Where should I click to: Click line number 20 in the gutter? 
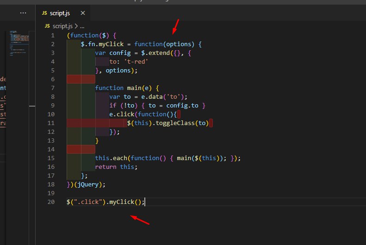pyautogui.click(x=51, y=202)
